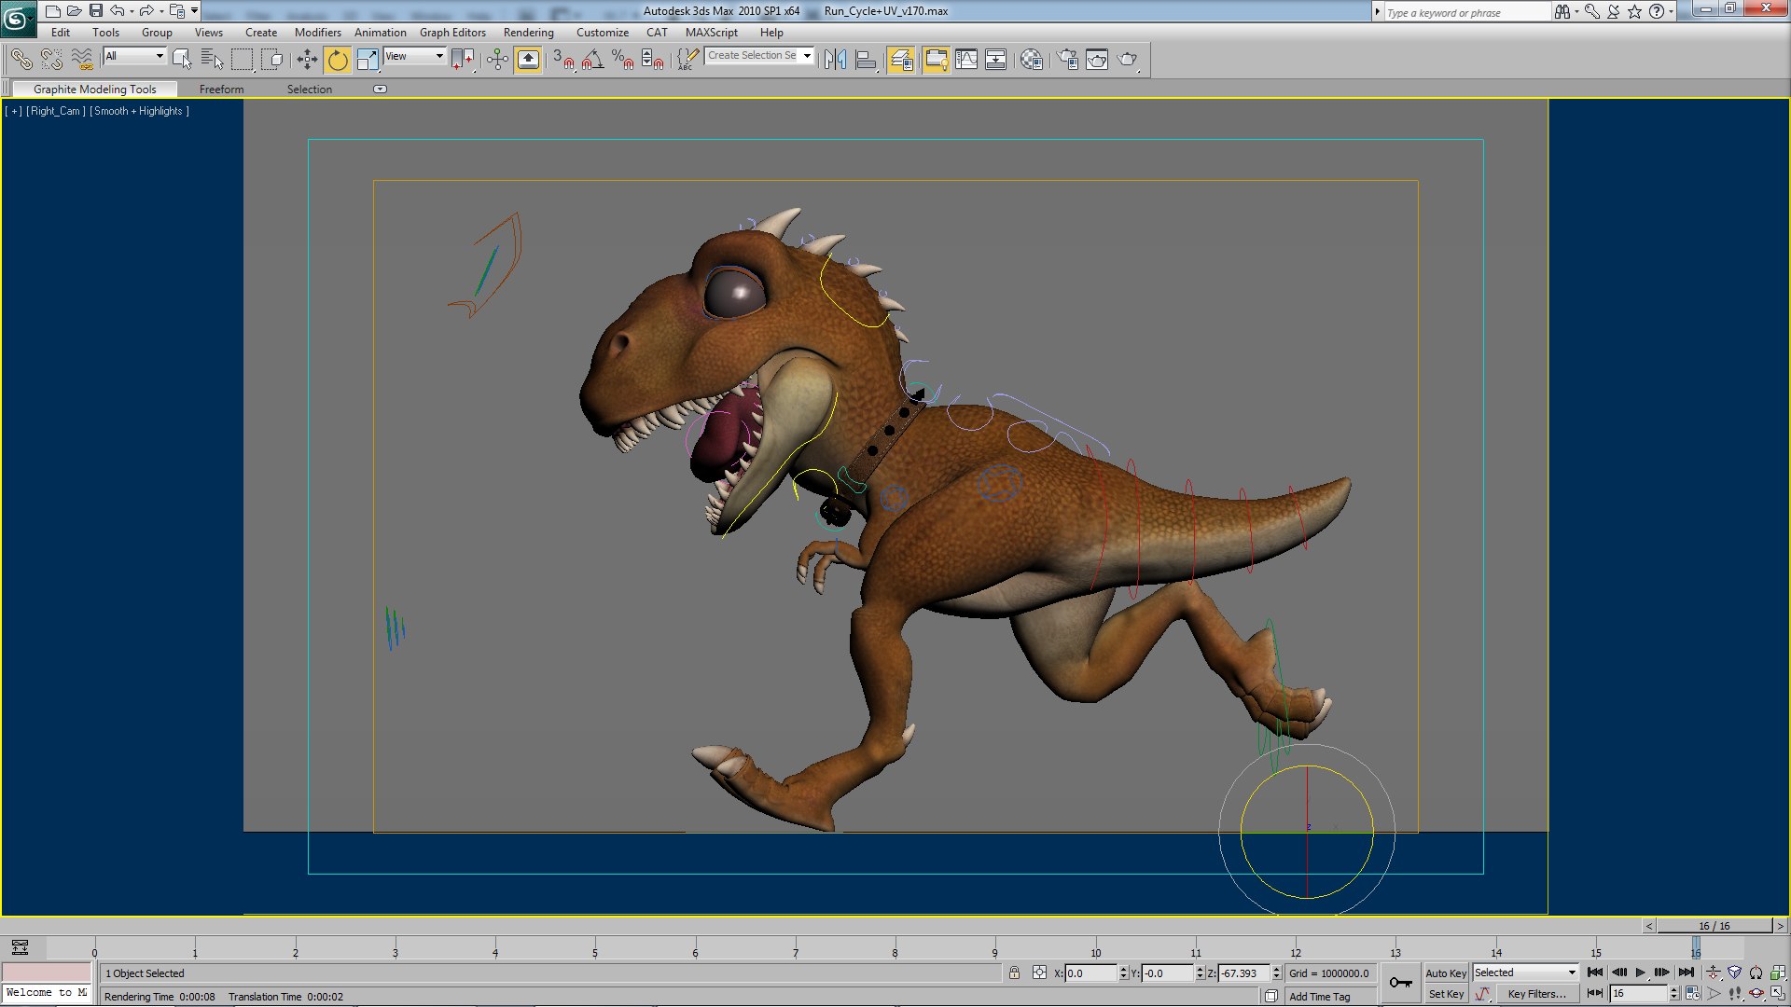Open the Layer Manager icon

[901, 60]
